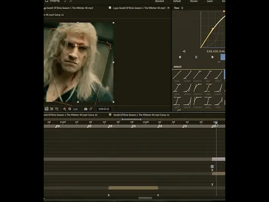Click the third marker on timeline marker bar
This screenshot has height=202, width=269.
click(x=110, y=126)
